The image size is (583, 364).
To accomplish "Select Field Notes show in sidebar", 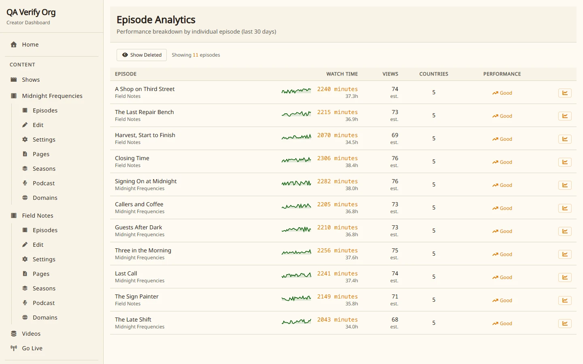I will pyautogui.click(x=52, y=216).
